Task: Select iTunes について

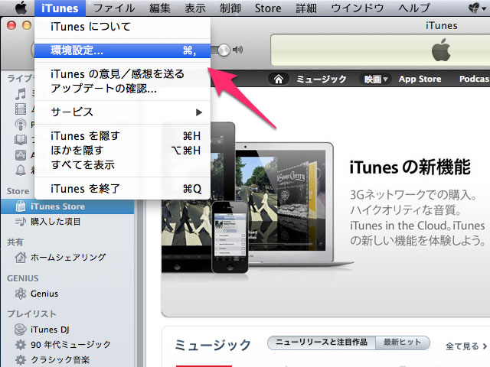Action: 122,27
